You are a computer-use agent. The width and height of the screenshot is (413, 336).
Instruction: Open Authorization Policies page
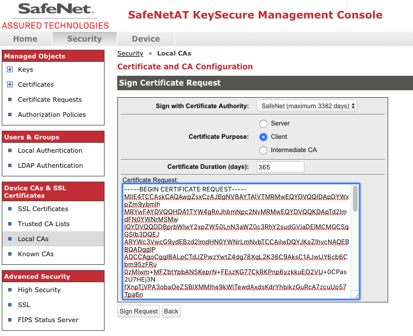point(52,115)
